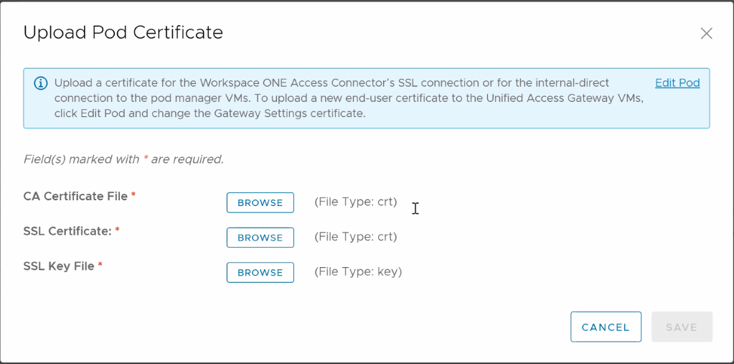
Task: Click the red asterisk beside SSL Certificate
Action: point(118,230)
